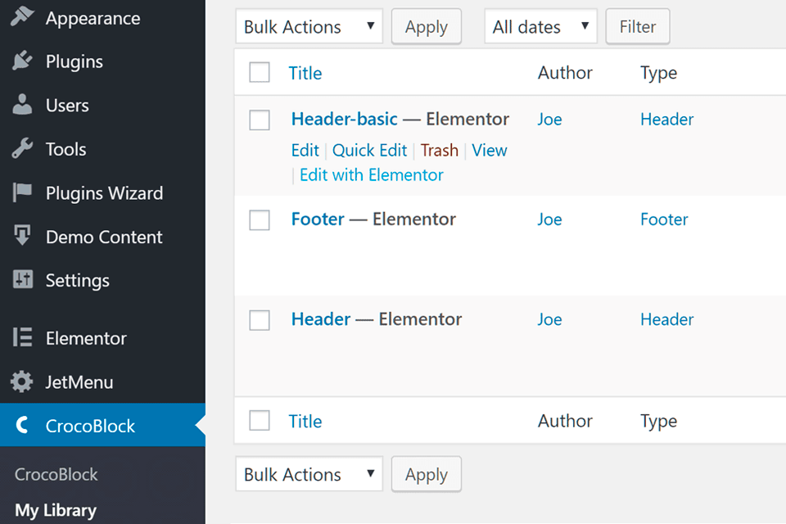
Task: Click the Plugins Wizard flag icon
Action: coord(23,193)
